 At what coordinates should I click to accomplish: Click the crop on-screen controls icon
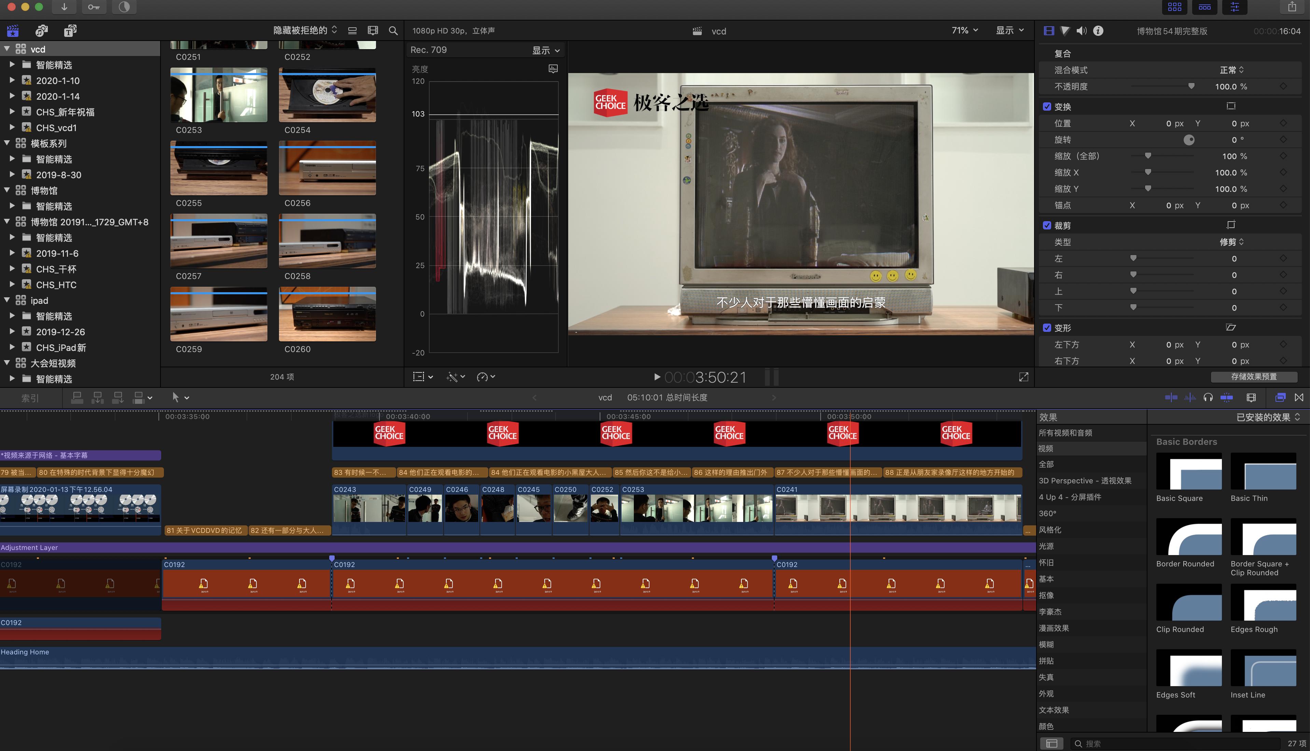pyautogui.click(x=1231, y=225)
